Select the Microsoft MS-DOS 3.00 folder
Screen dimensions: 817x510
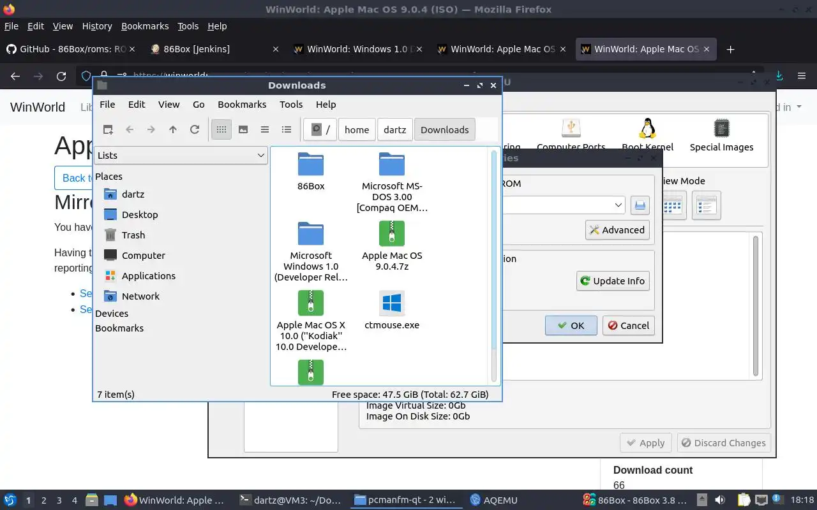pos(392,182)
